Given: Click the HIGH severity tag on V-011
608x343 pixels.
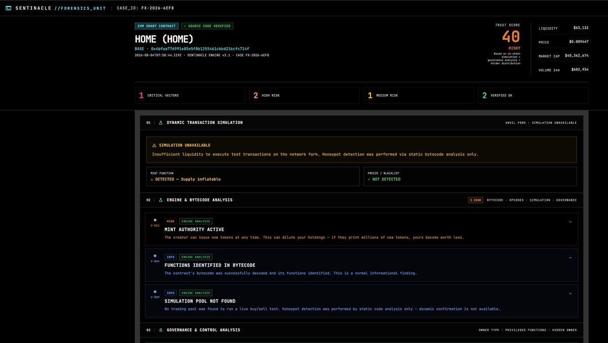Looking at the screenshot, I should click(x=171, y=221).
